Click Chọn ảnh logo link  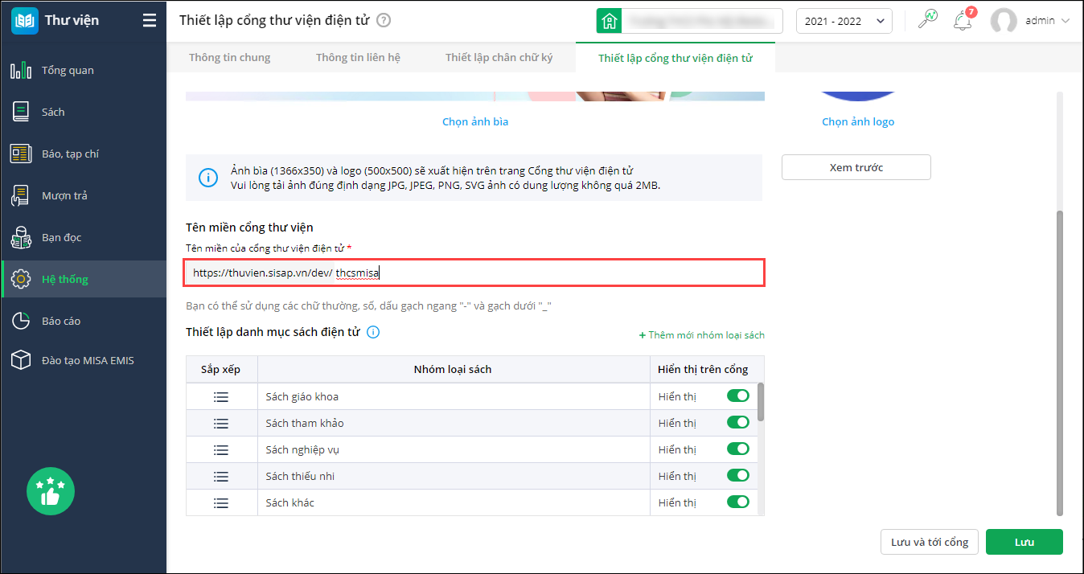tap(858, 121)
